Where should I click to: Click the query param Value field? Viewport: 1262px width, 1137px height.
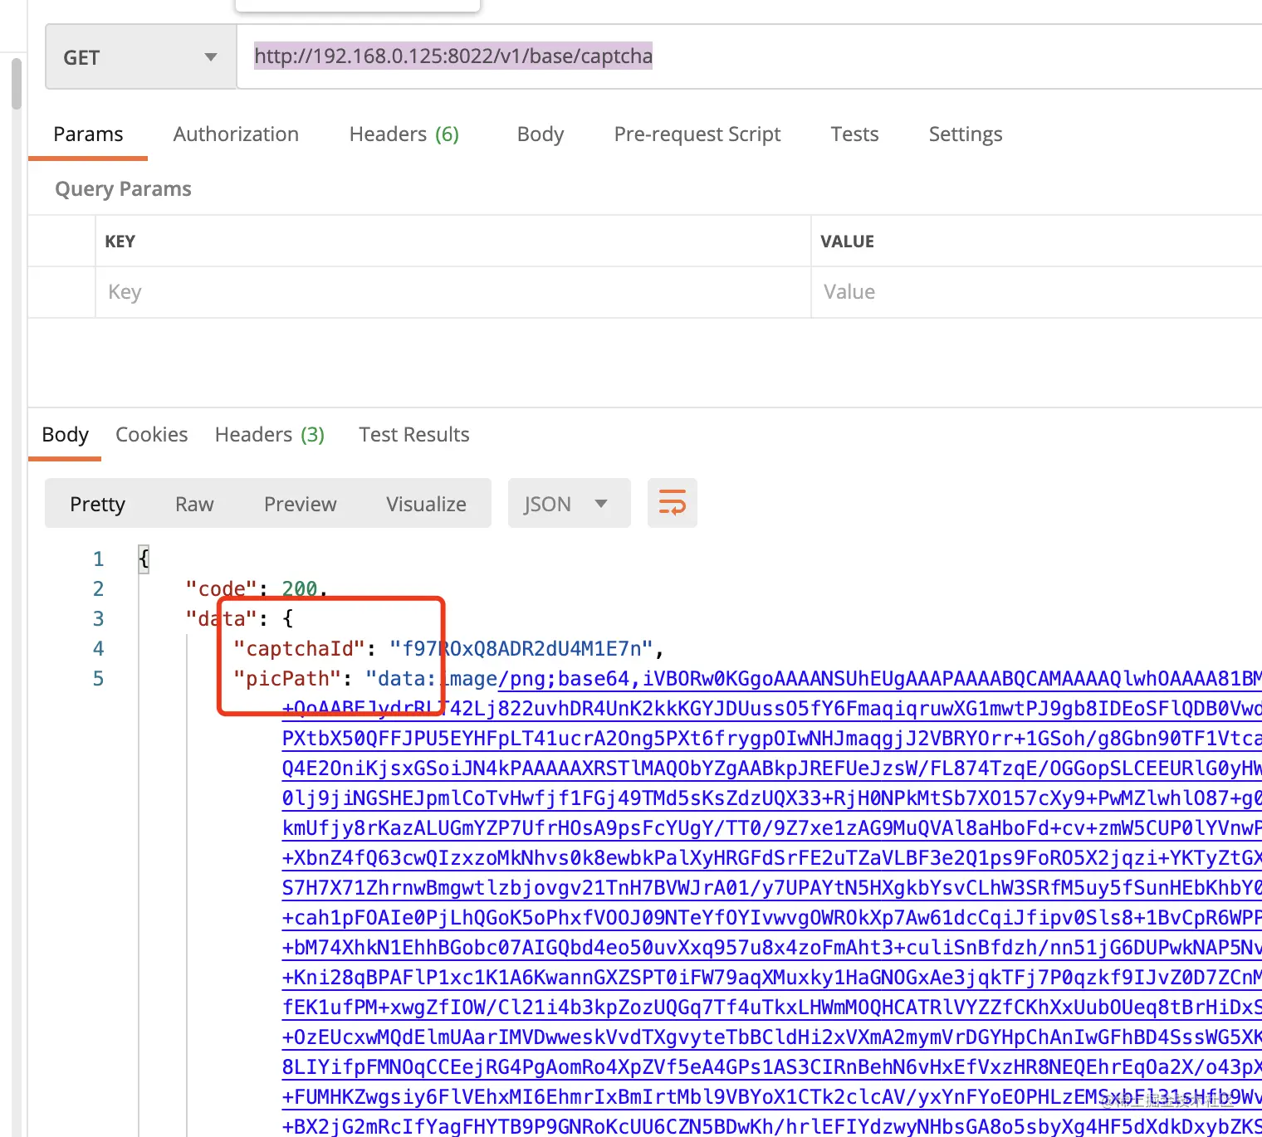coord(1037,292)
